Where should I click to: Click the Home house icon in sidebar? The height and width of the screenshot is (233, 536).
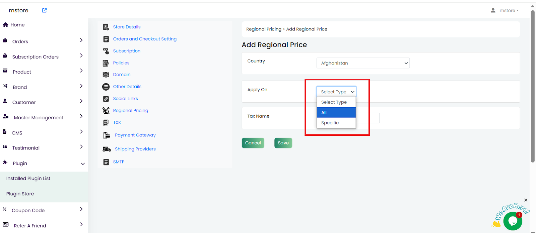click(x=5, y=25)
